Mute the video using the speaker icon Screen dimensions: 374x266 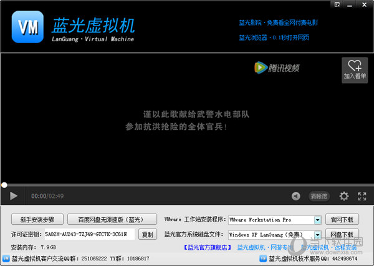coord(295,196)
